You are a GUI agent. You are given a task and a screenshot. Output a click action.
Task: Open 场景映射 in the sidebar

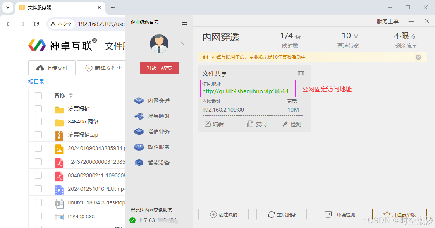click(x=159, y=116)
